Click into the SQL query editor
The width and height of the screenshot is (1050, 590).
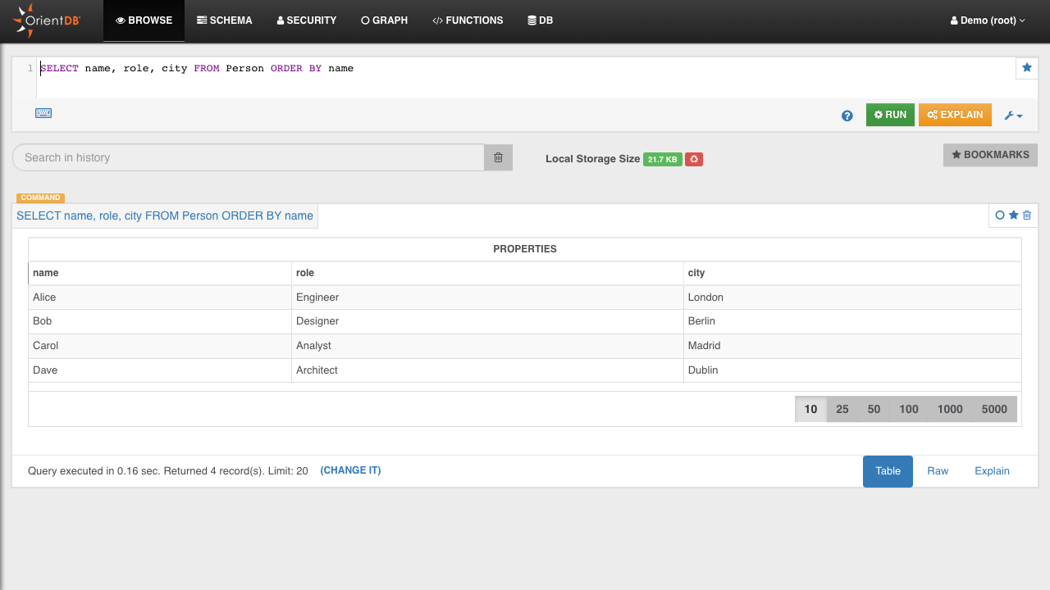pyautogui.click(x=525, y=78)
